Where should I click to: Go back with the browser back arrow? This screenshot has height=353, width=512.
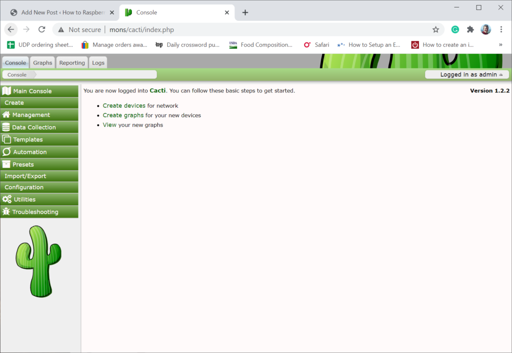click(x=11, y=29)
